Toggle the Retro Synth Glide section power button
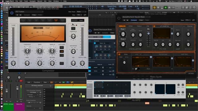198x111 pixels. pyautogui.click(x=119, y=54)
